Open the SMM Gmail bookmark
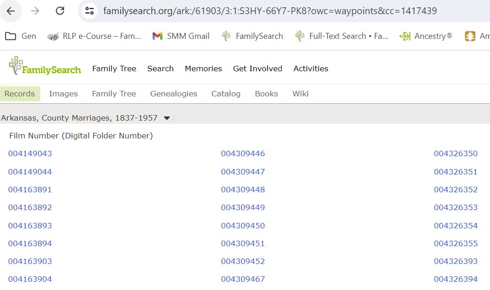 point(180,36)
